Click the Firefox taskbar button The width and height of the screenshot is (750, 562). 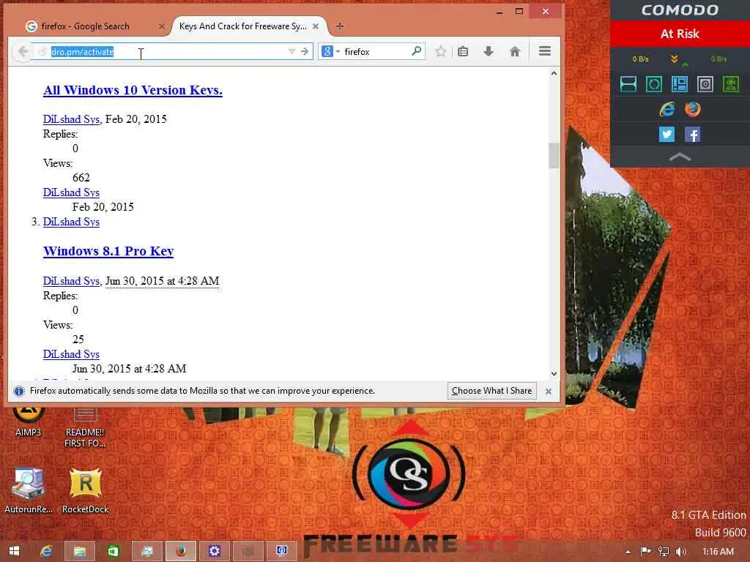[x=180, y=551]
